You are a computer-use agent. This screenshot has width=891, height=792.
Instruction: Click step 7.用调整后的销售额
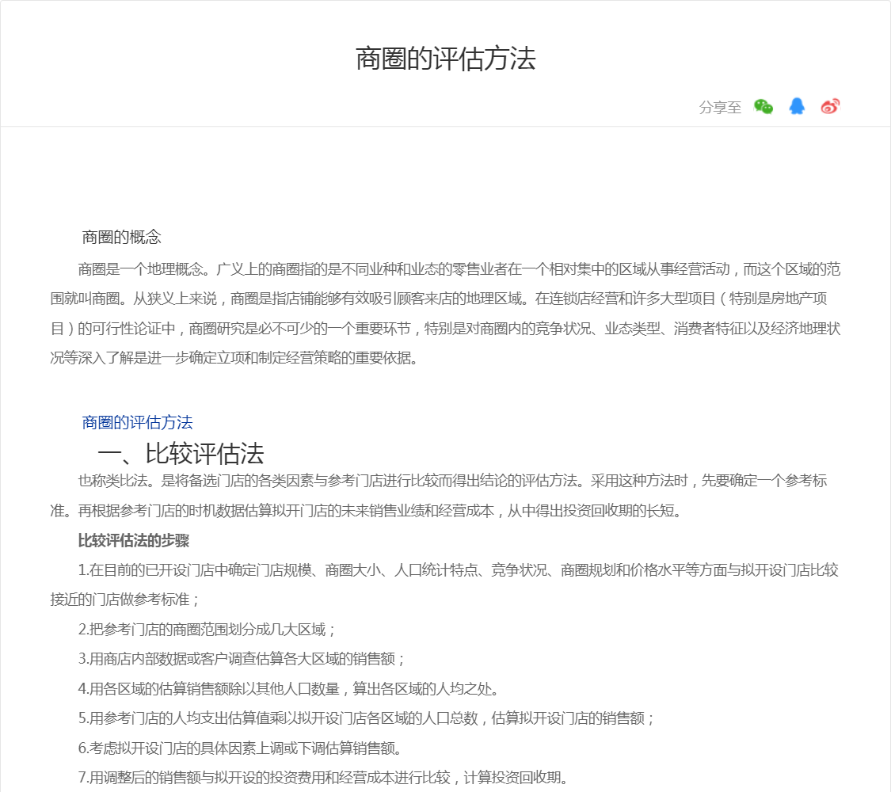(323, 777)
